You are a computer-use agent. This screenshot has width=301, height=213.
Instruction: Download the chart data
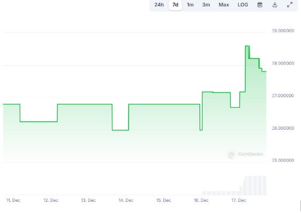[275, 5]
